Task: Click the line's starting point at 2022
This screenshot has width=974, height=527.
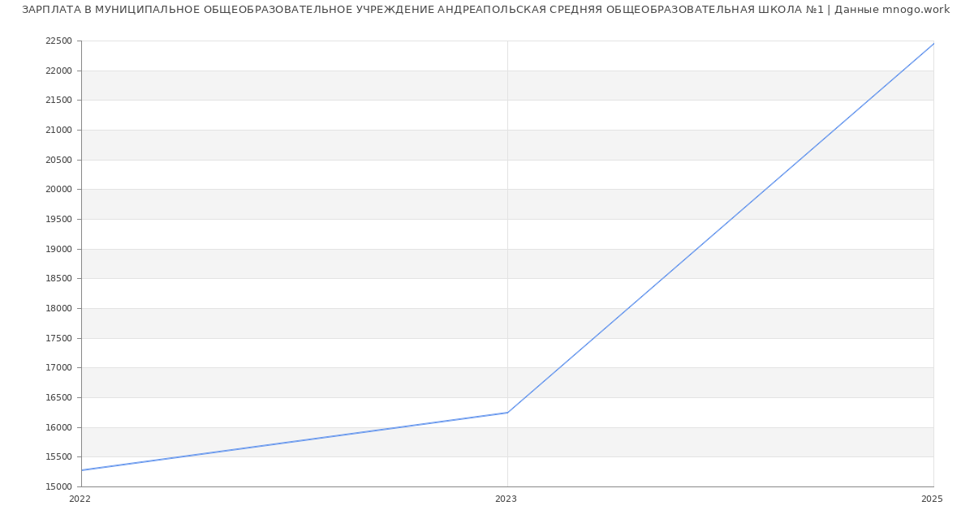Action: 81,470
